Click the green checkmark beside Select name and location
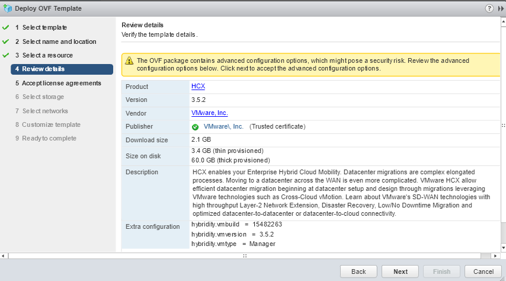This screenshot has width=506, height=281. point(5,41)
